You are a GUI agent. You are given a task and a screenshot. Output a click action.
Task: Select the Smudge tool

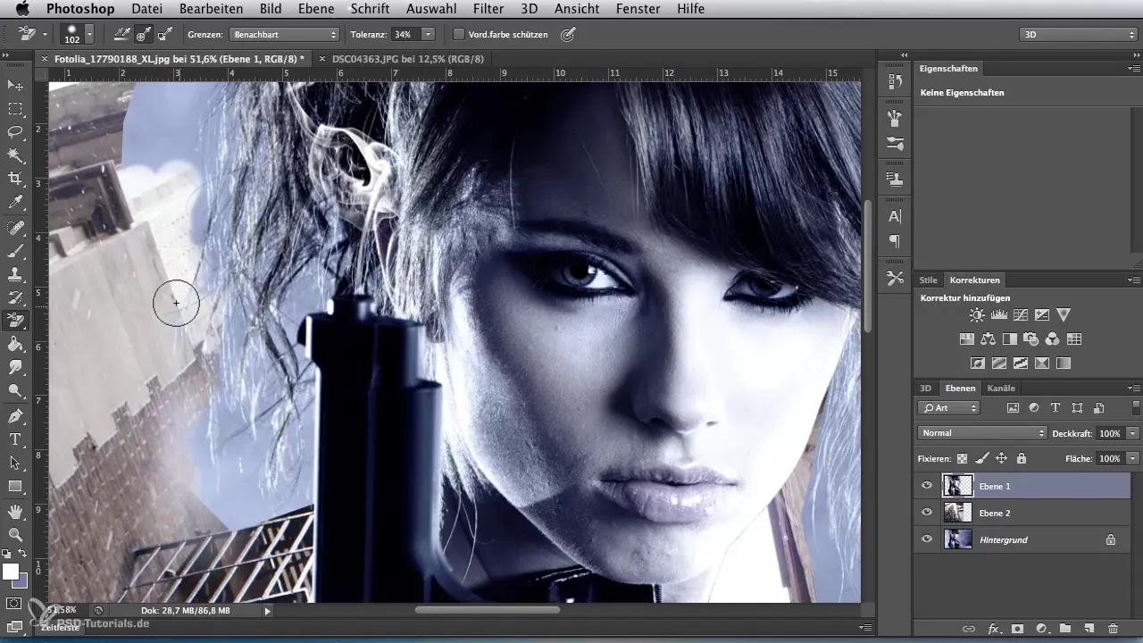tap(15, 367)
